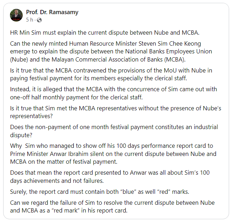Click the "5 h" post timestamp
233x221 pixels.
tap(29, 20)
